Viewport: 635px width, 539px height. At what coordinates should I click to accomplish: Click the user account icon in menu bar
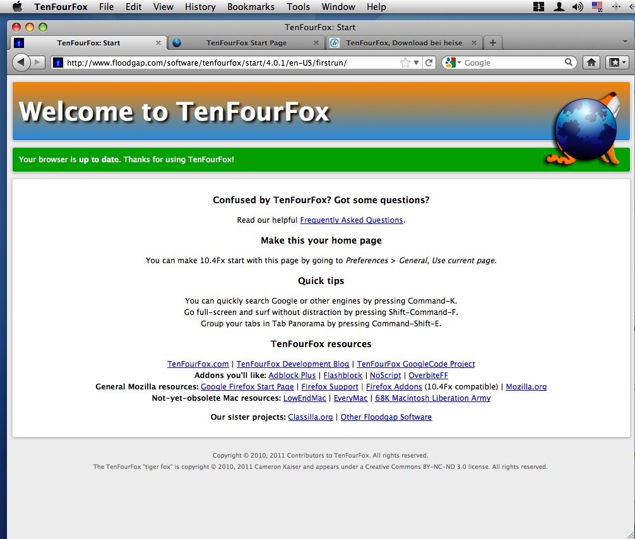(559, 6)
